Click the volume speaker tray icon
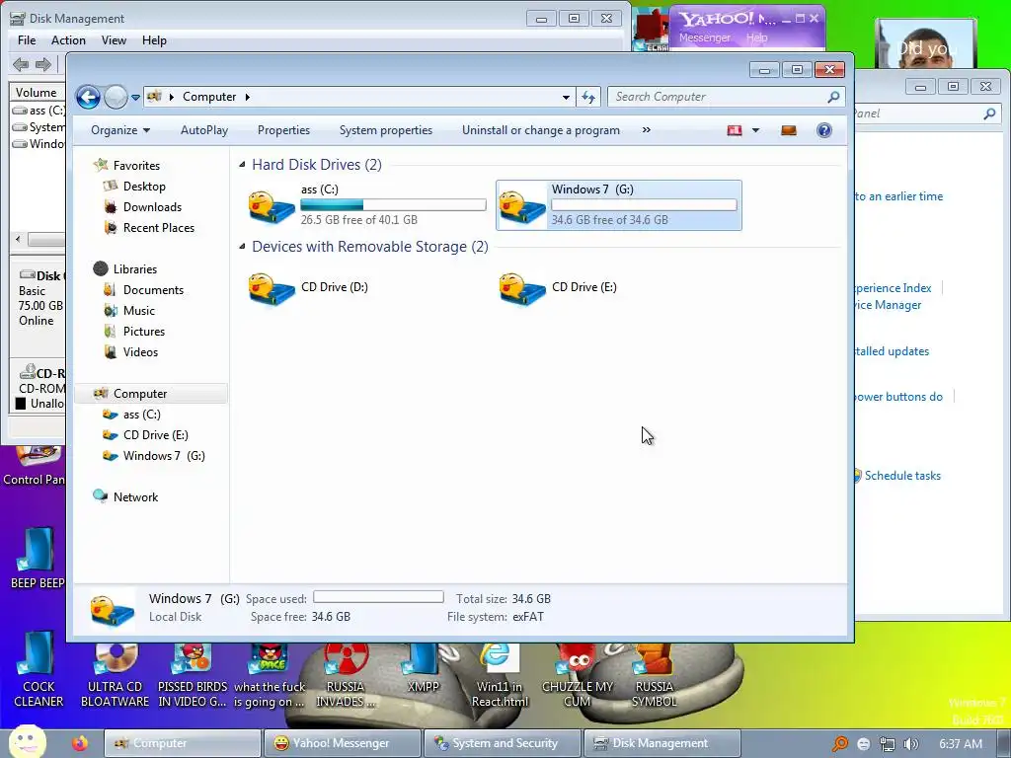This screenshot has width=1011, height=758. pos(910,744)
